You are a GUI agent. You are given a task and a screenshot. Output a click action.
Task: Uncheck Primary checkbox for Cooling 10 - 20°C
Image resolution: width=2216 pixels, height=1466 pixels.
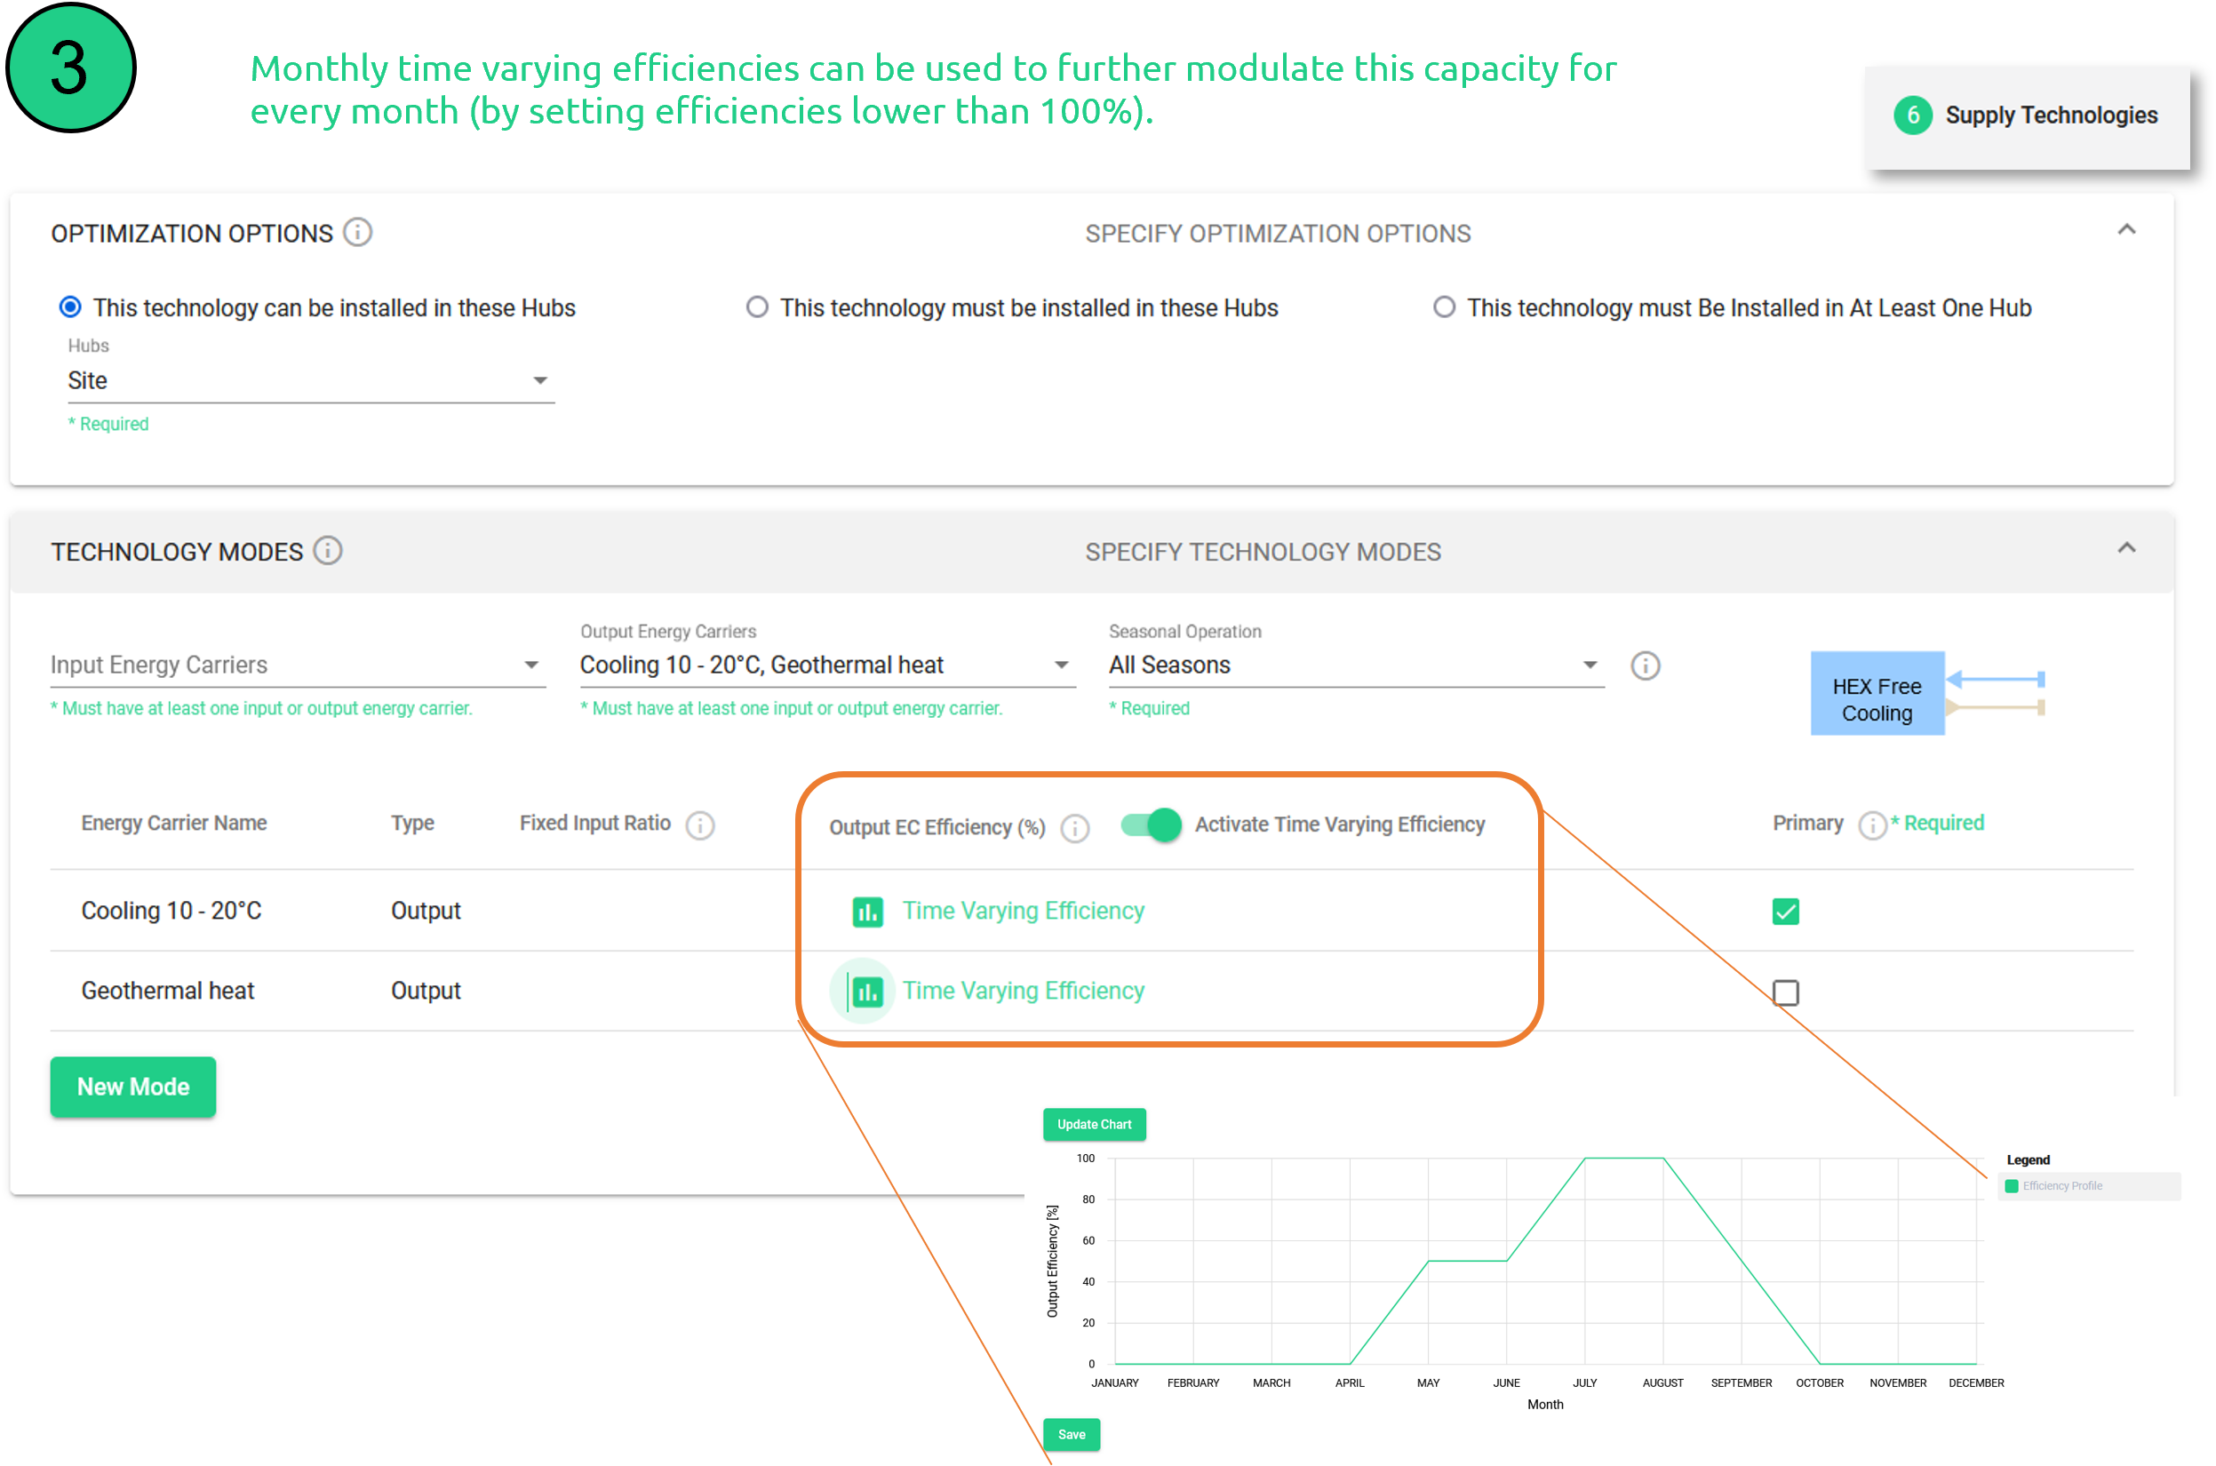pos(1785,912)
